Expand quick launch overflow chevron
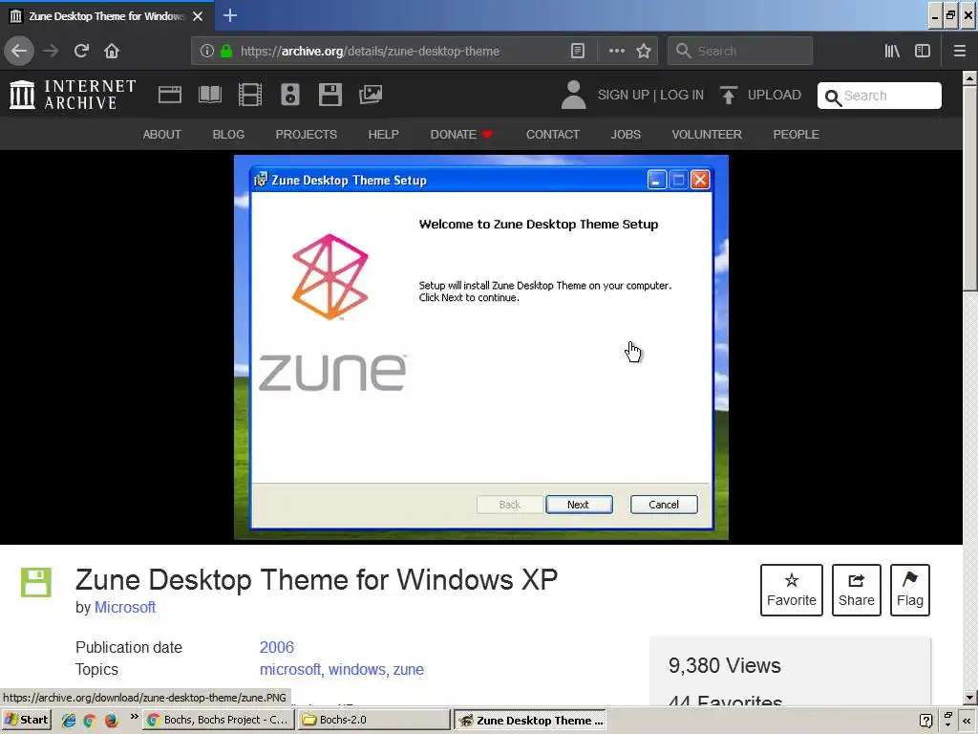Viewport: 978px width, 734px height. (134, 717)
